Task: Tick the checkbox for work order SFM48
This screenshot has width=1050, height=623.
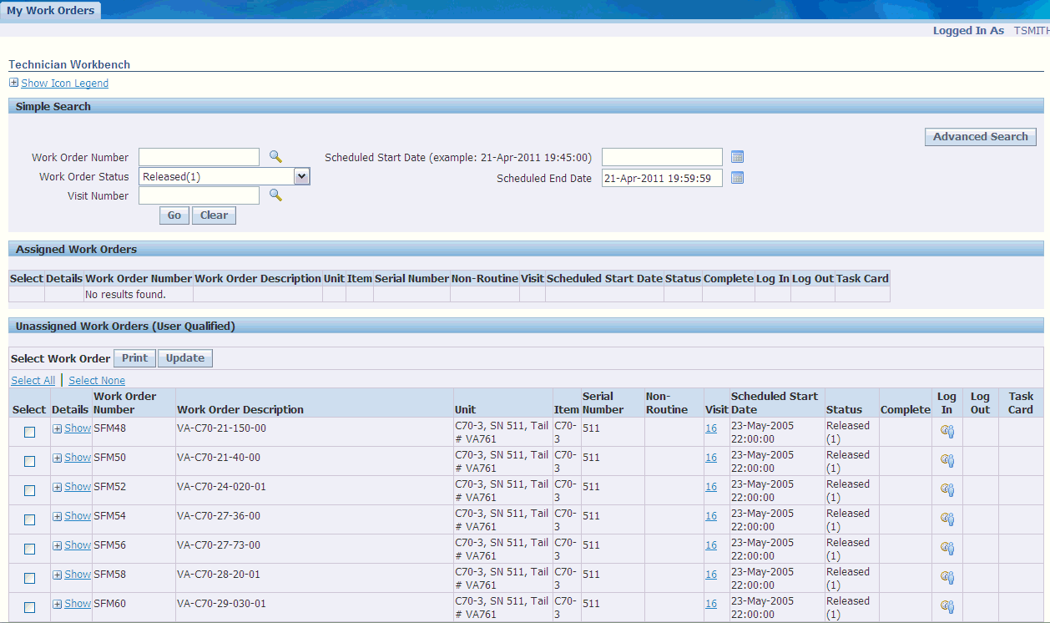Action: coord(30,432)
